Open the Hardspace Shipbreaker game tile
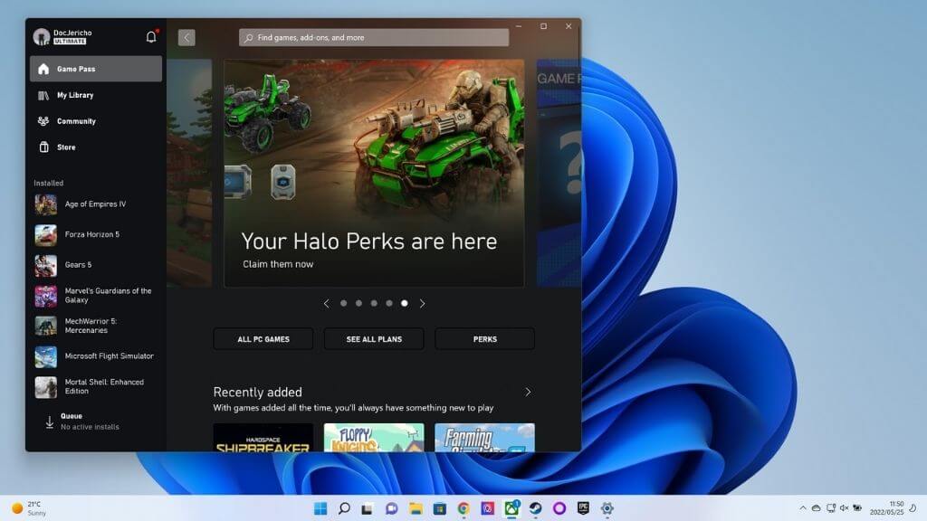This screenshot has width=927, height=521. 263,438
